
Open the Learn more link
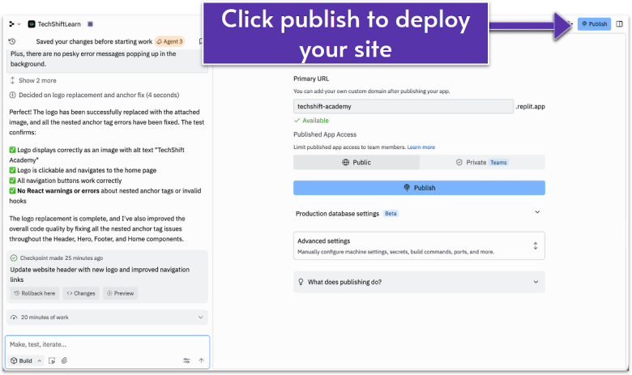(x=421, y=147)
